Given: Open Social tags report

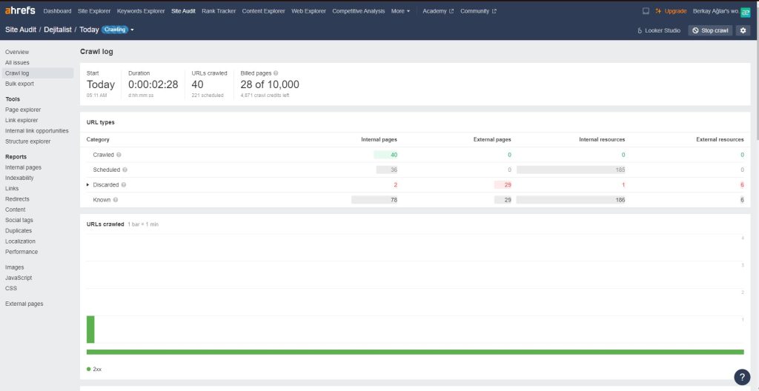Looking at the screenshot, I should pyautogui.click(x=19, y=220).
